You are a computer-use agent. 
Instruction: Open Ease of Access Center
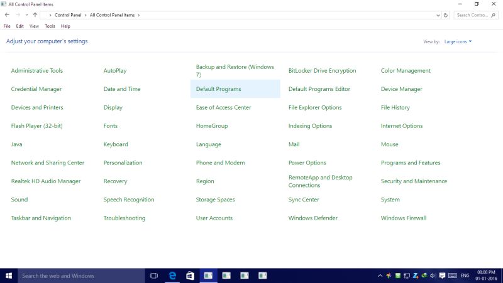pos(223,107)
